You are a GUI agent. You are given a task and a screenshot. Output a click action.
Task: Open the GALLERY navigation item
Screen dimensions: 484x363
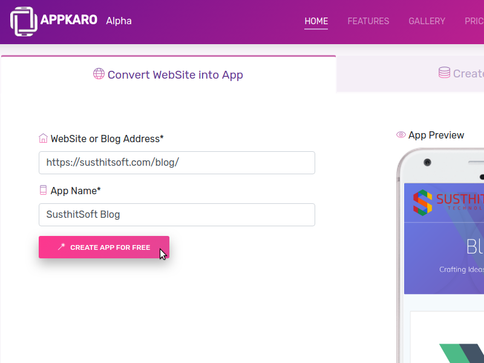pyautogui.click(x=427, y=21)
